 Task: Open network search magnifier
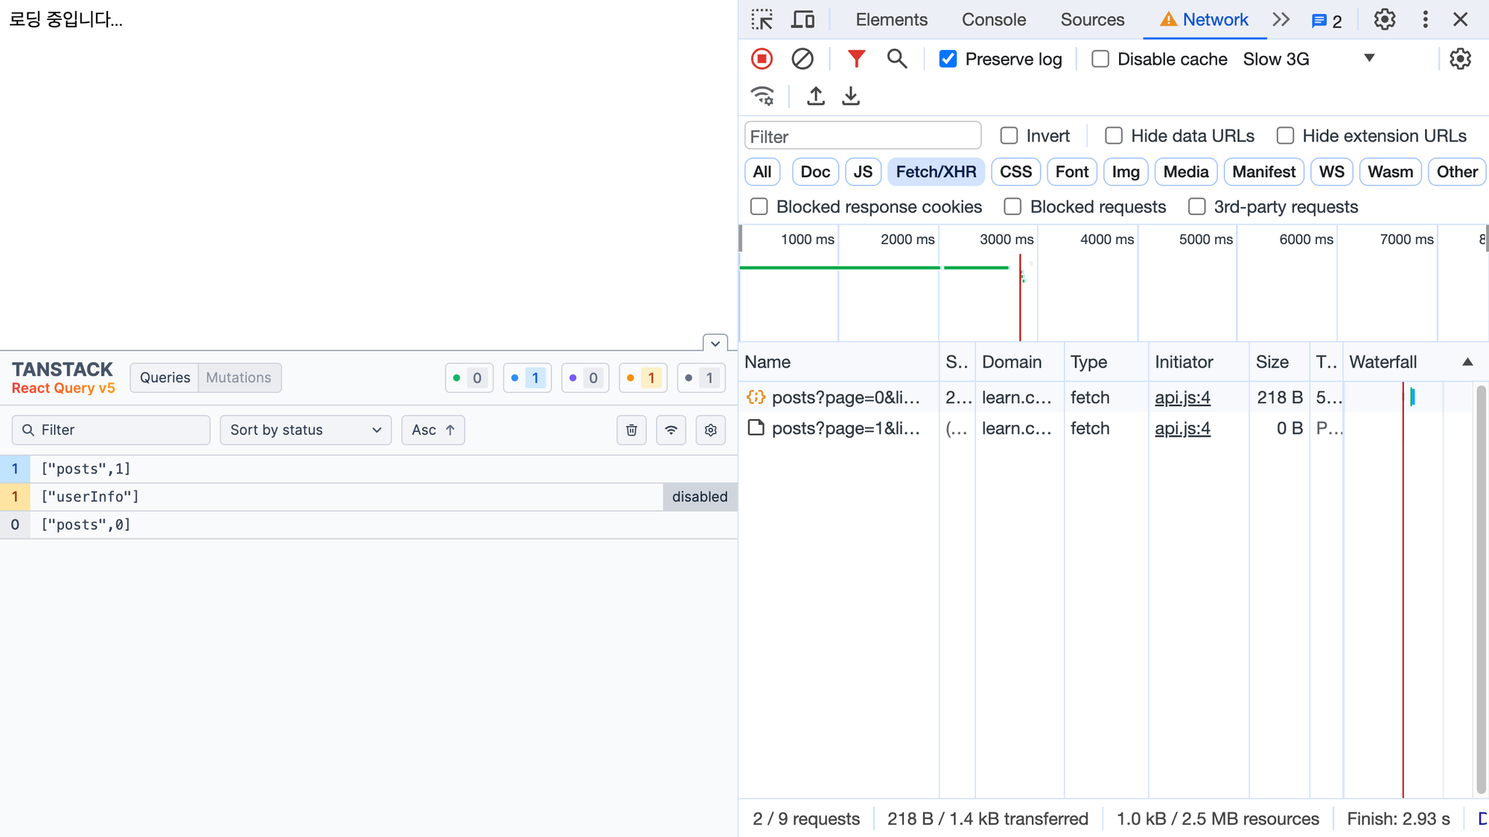(x=897, y=59)
